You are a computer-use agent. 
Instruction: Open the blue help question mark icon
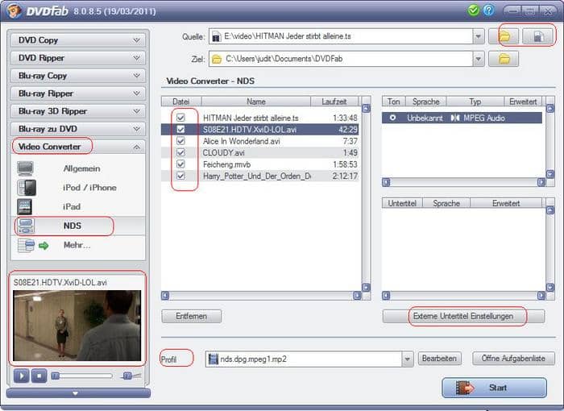pos(488,10)
